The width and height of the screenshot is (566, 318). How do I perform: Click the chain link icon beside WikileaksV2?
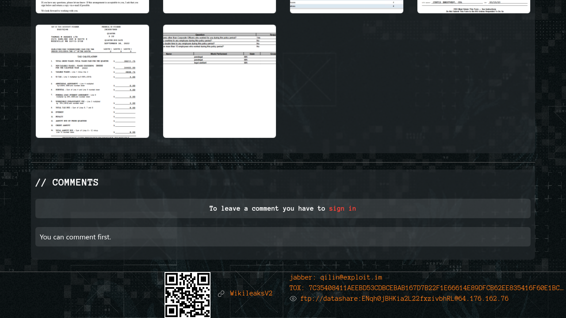click(221, 294)
